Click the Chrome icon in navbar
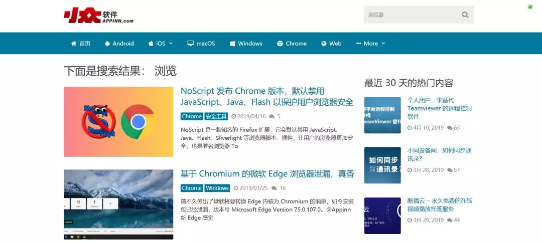Viewport: 542px width, 243px height. [x=280, y=44]
